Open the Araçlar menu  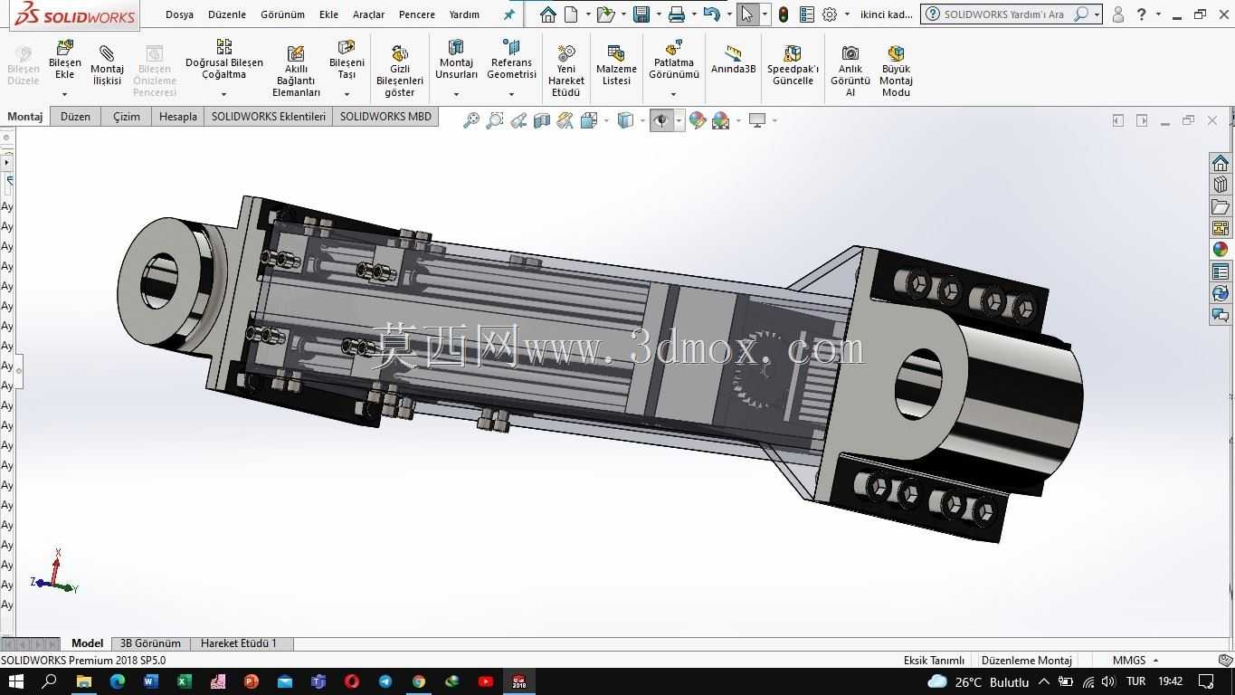(x=368, y=14)
